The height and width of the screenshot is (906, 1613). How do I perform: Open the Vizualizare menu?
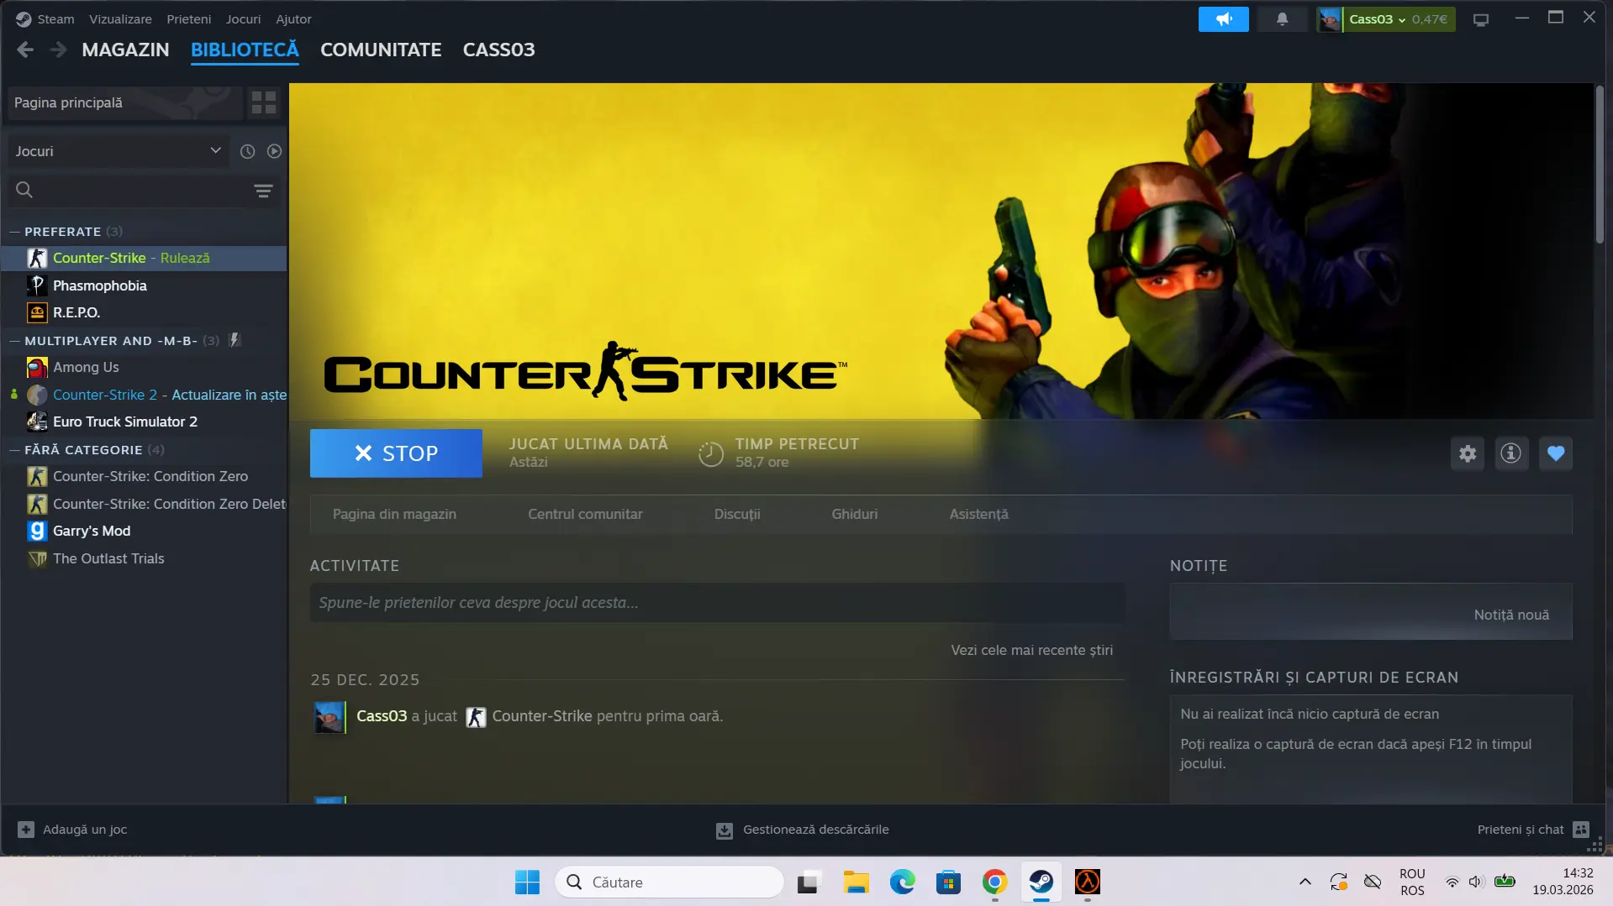pos(120,19)
